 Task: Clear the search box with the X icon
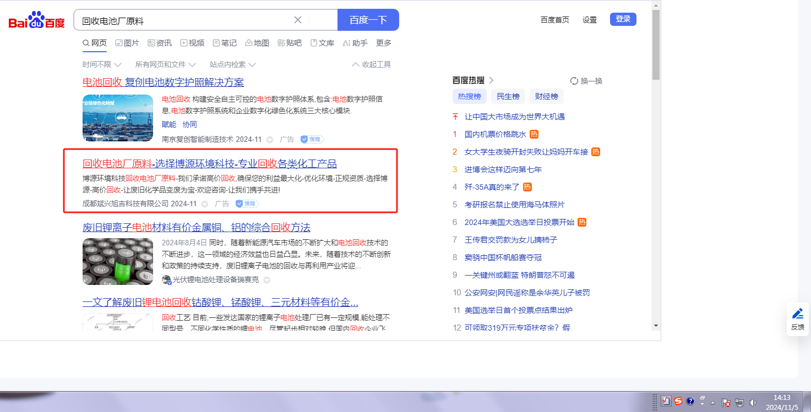click(298, 20)
